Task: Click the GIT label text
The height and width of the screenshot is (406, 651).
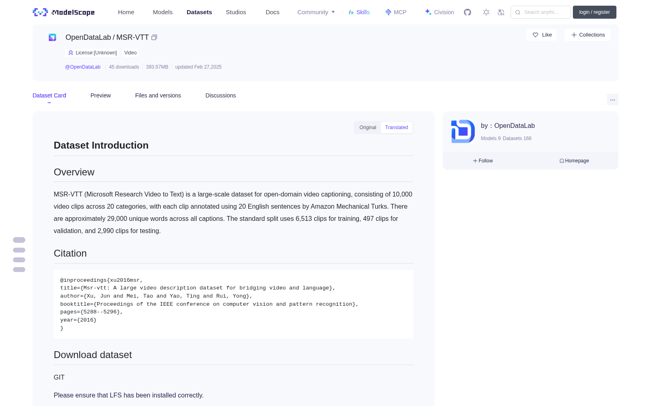Action: (x=59, y=377)
